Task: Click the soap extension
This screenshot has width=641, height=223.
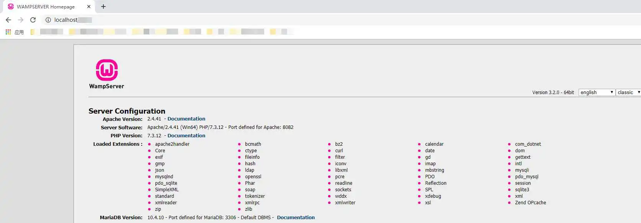Action: (x=250, y=190)
